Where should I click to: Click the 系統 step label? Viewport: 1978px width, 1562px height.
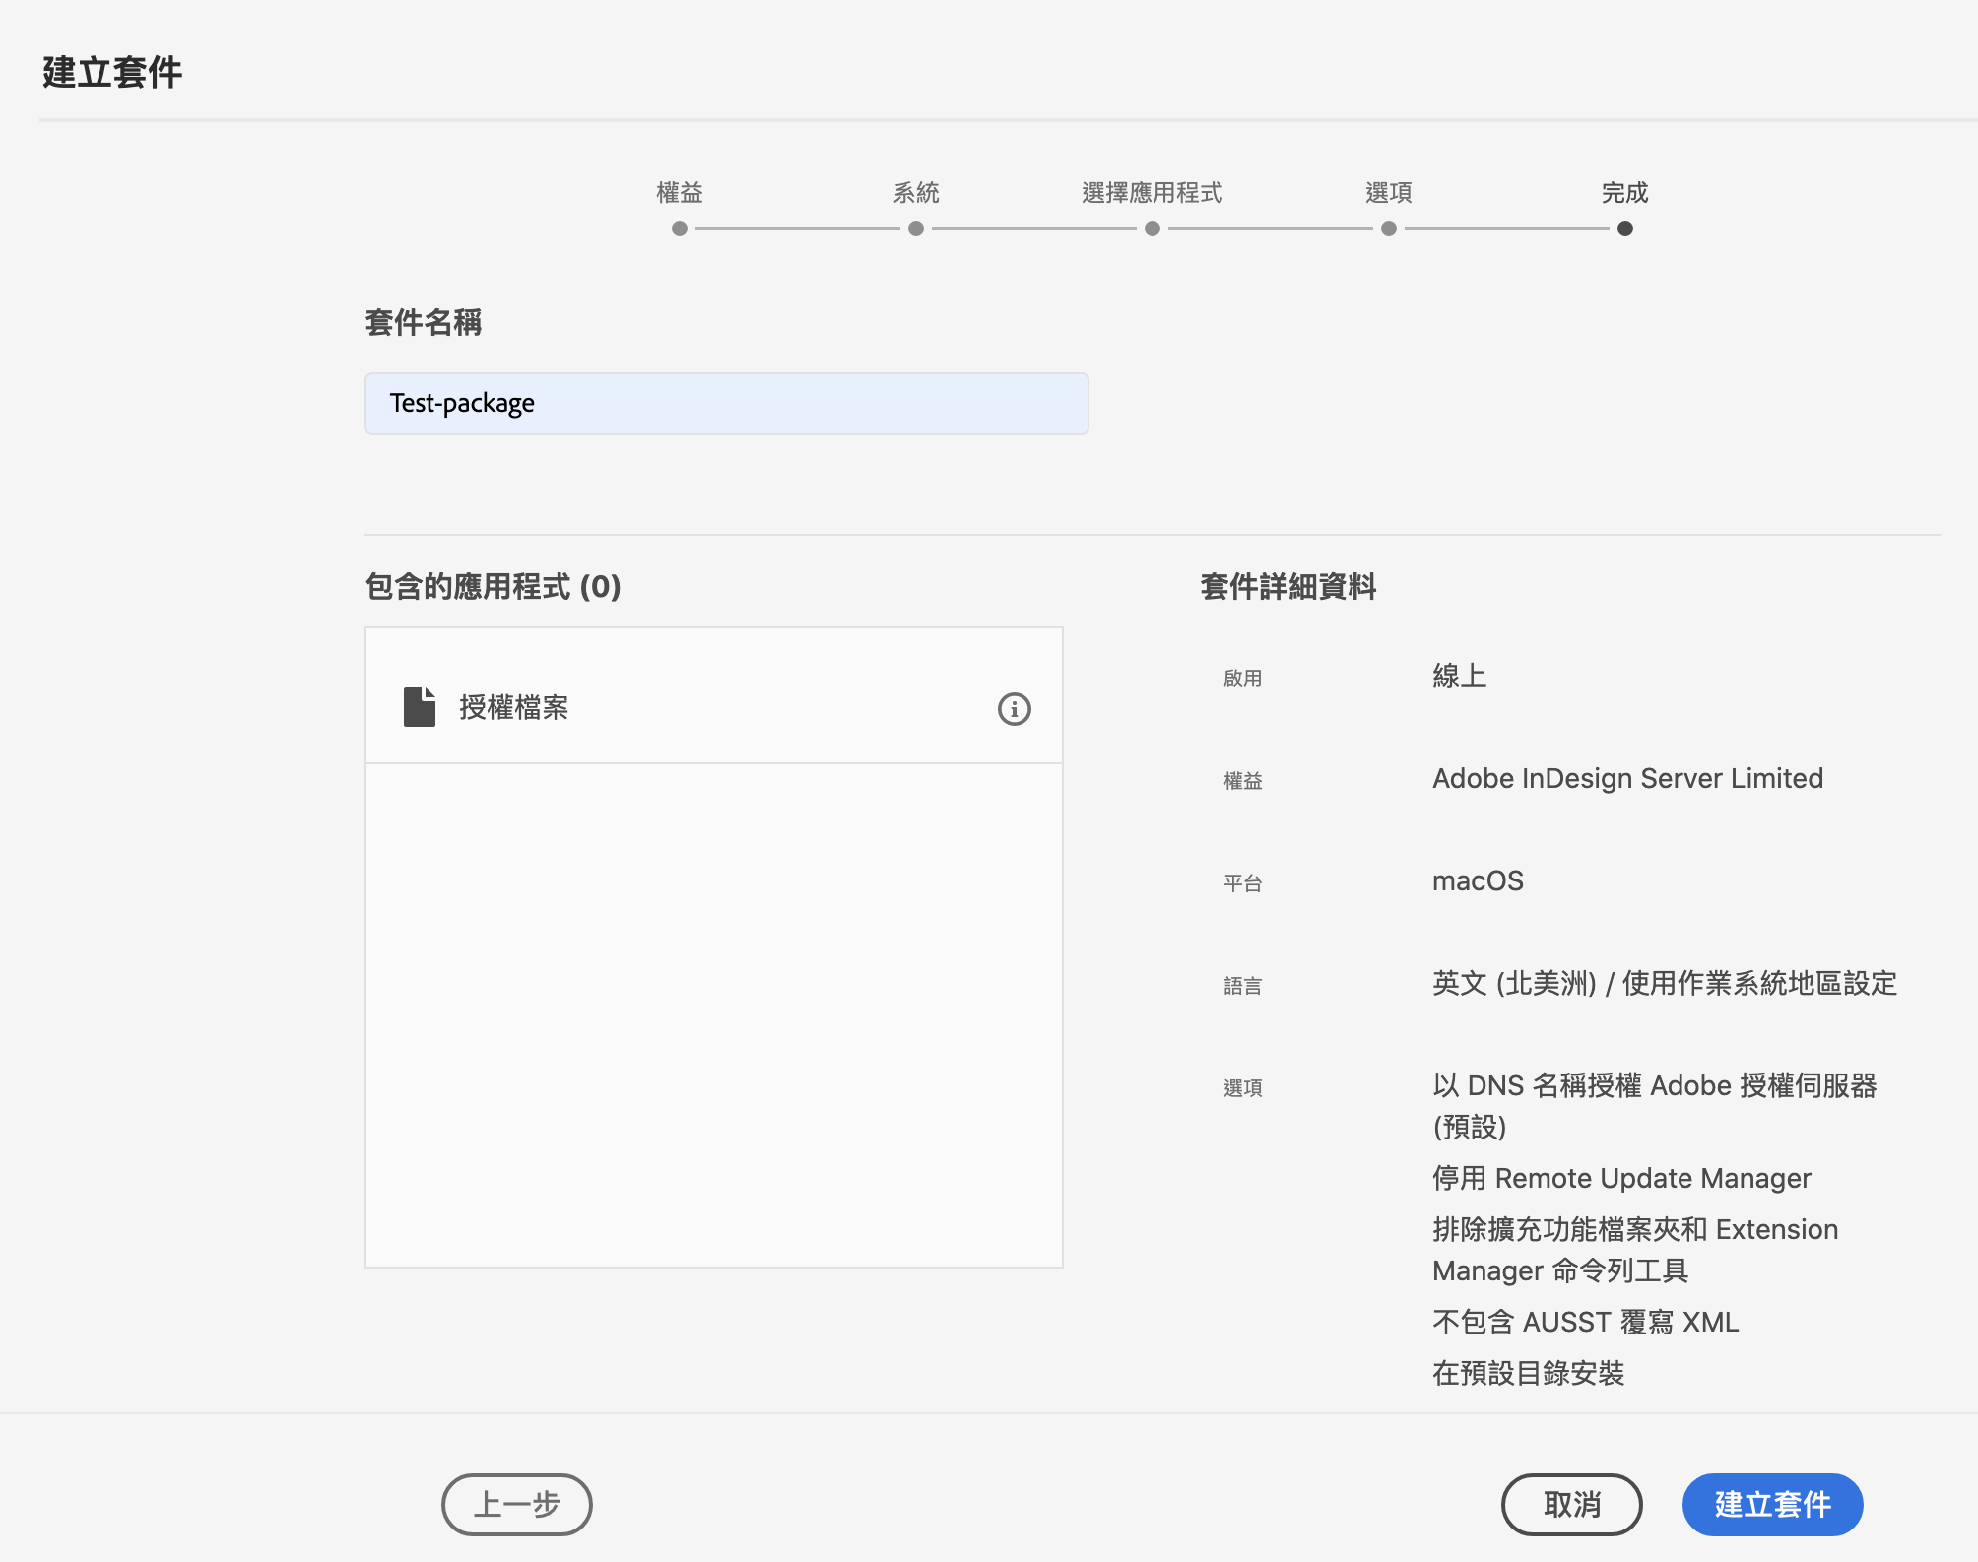[x=916, y=193]
